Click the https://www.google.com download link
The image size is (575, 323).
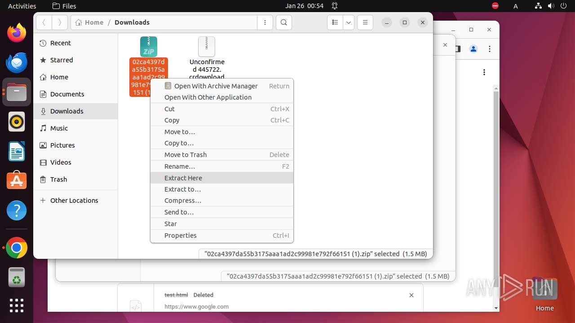pos(196,307)
